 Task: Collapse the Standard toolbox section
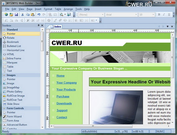point(4,29)
